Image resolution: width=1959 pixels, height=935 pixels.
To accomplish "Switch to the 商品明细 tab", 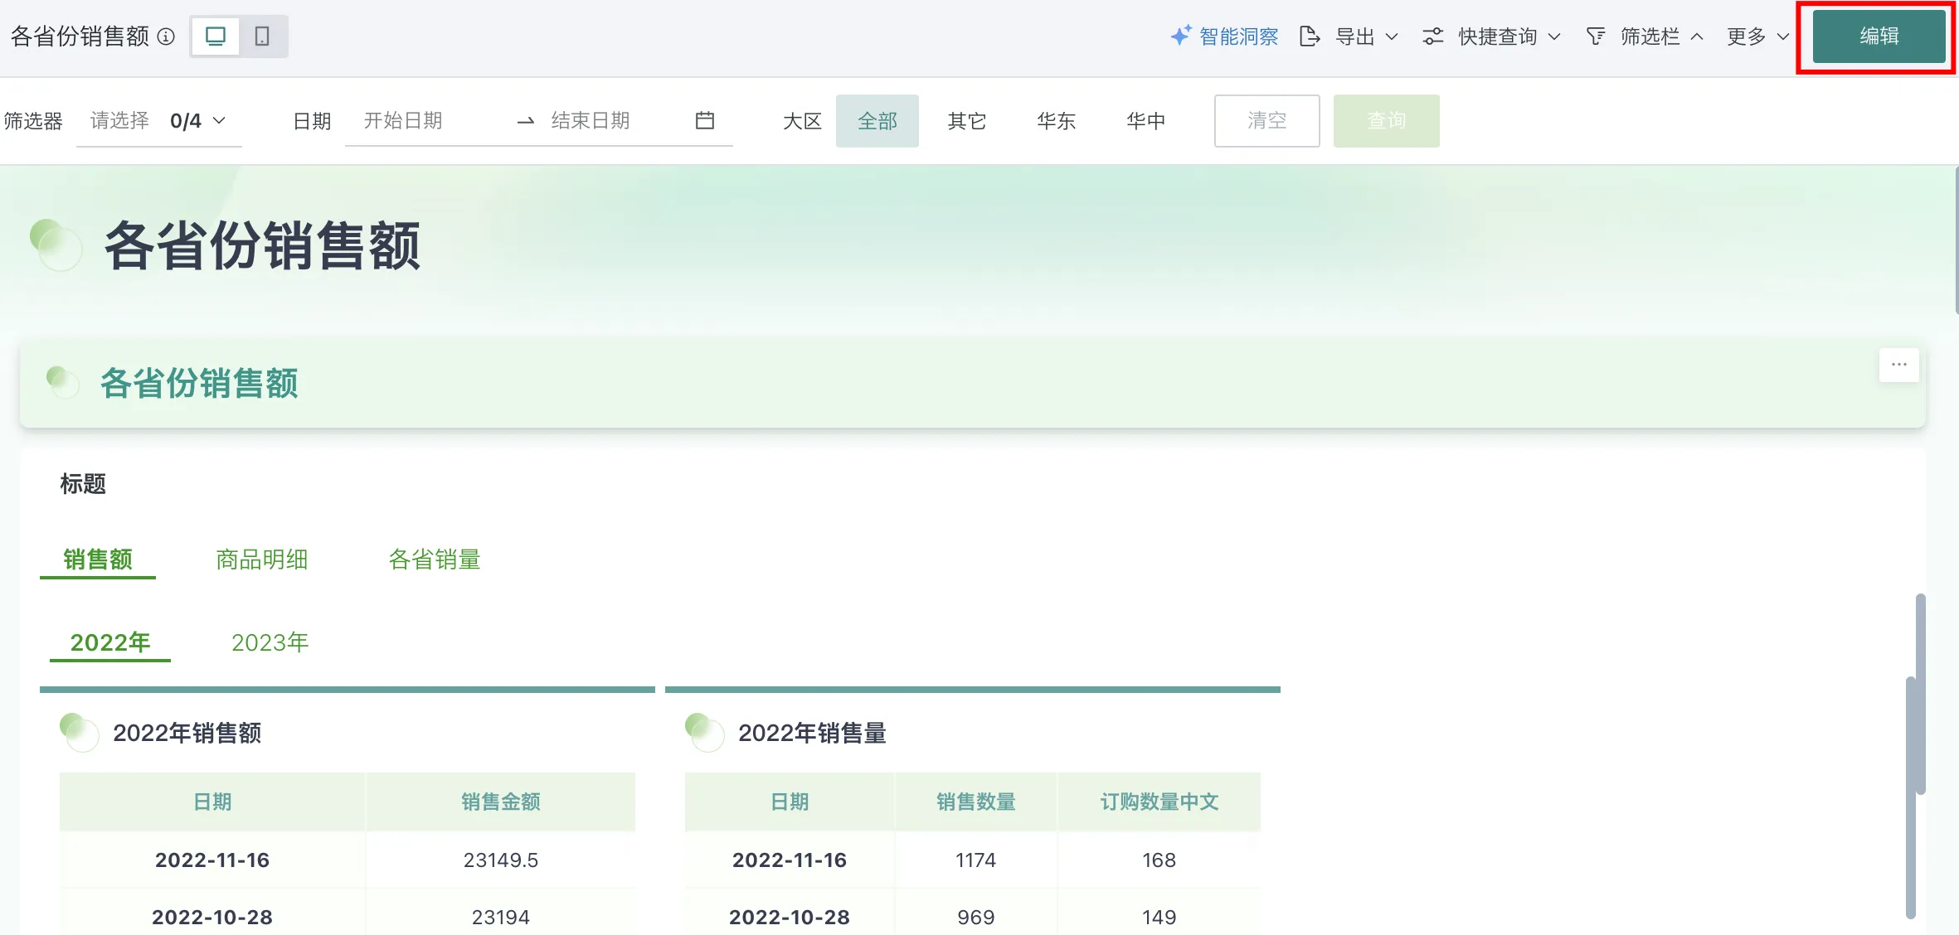I will point(261,560).
